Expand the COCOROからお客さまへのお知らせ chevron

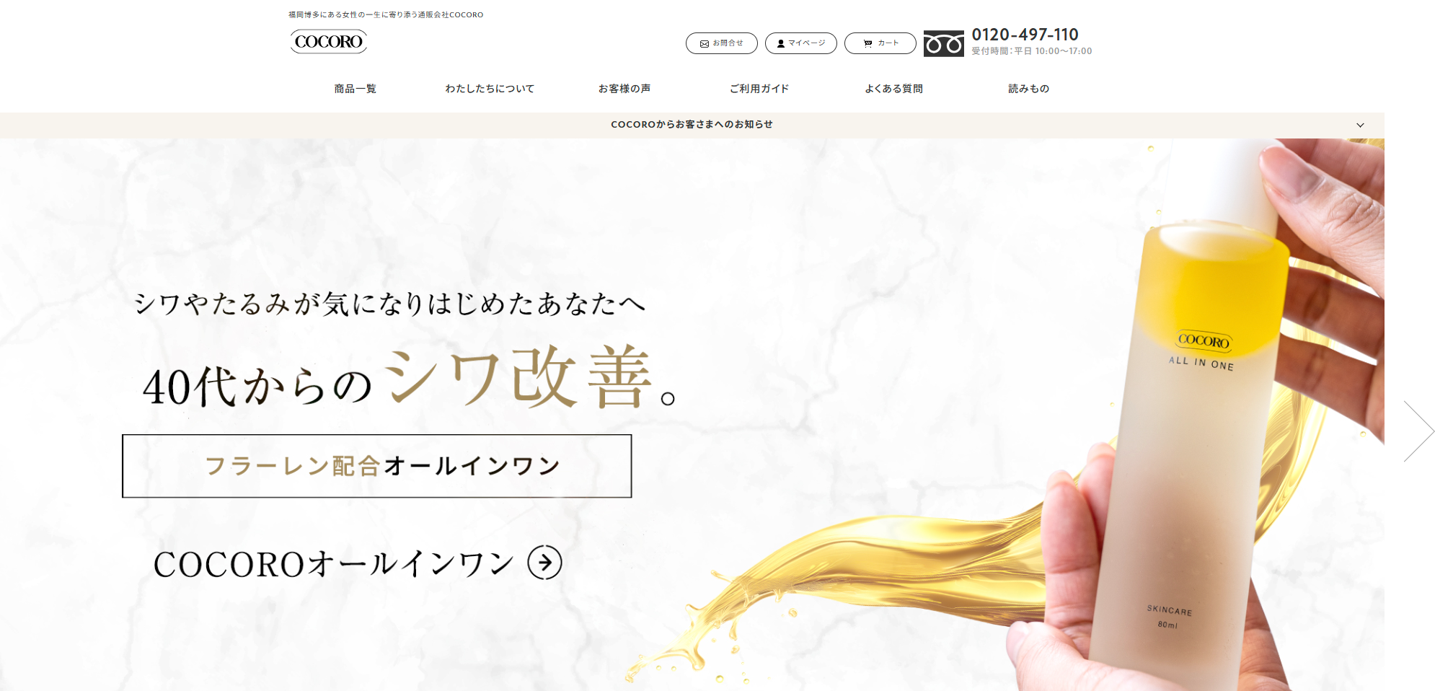tap(1360, 126)
